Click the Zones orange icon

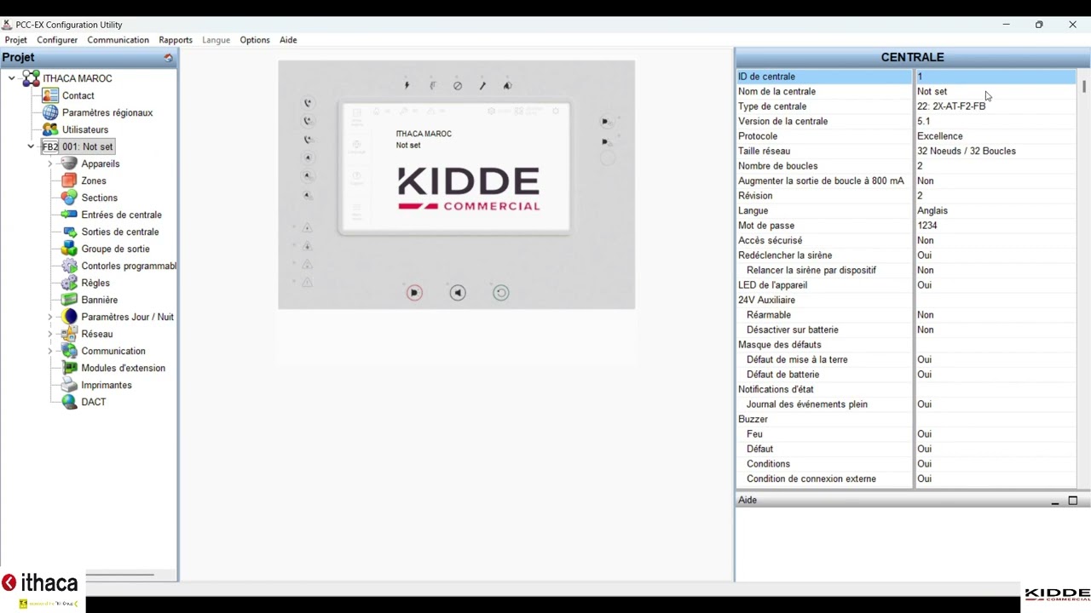[69, 180]
